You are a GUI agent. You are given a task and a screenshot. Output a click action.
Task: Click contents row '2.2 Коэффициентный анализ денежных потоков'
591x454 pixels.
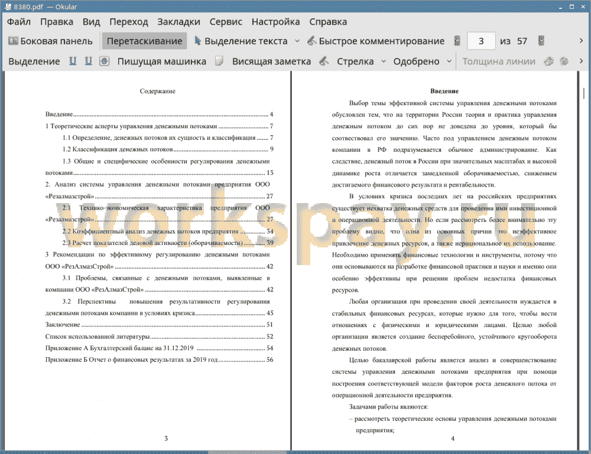(168, 231)
